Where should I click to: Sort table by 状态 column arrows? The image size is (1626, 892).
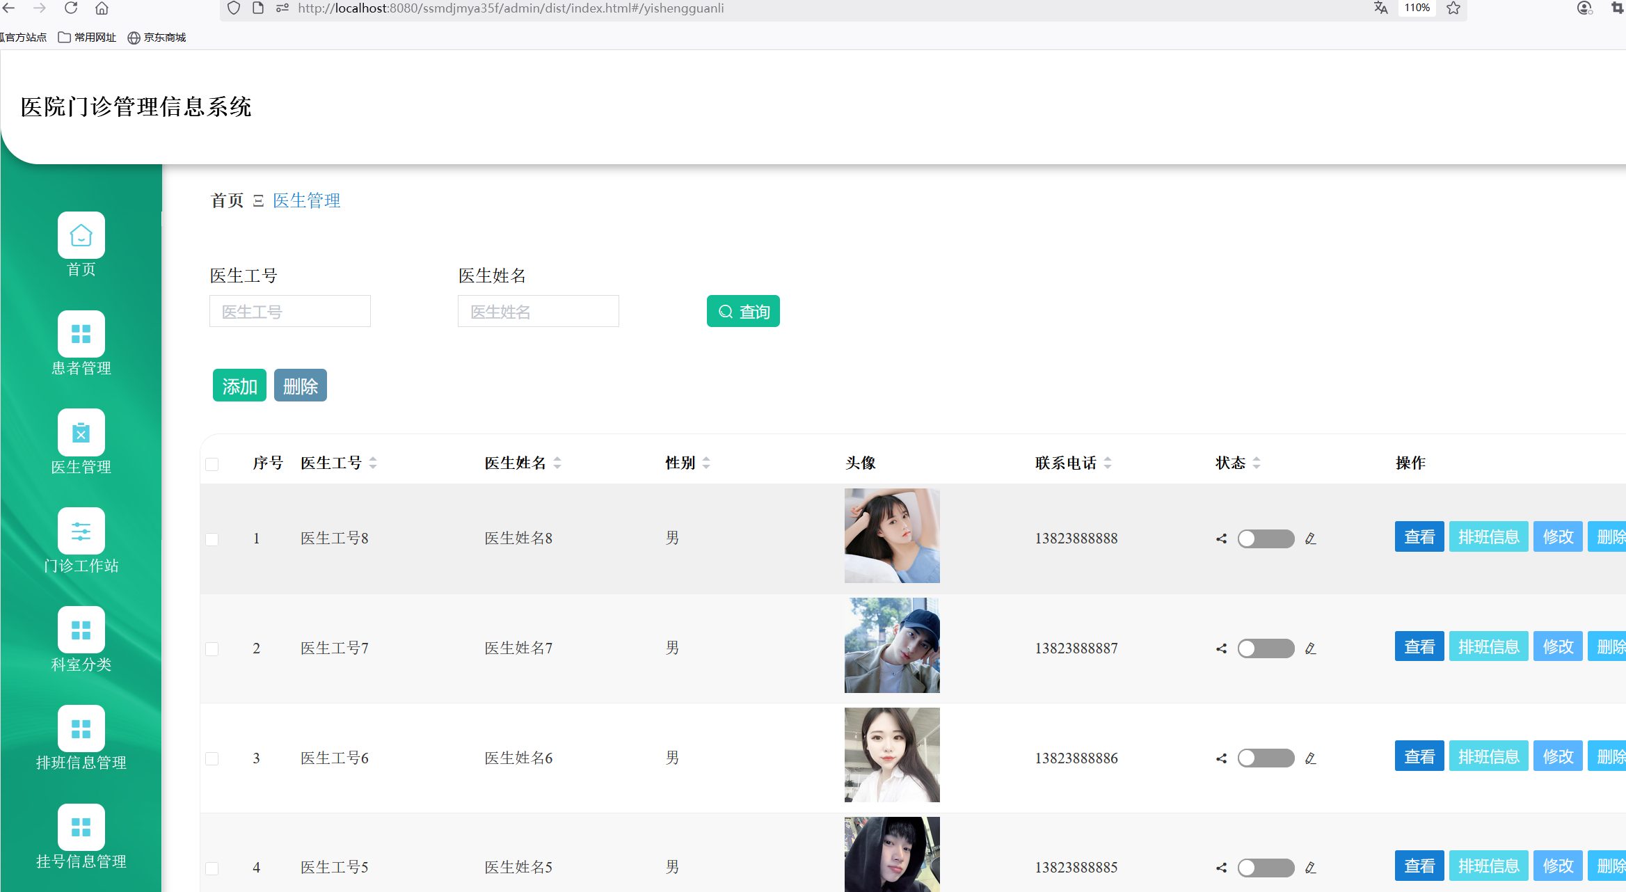click(1257, 463)
